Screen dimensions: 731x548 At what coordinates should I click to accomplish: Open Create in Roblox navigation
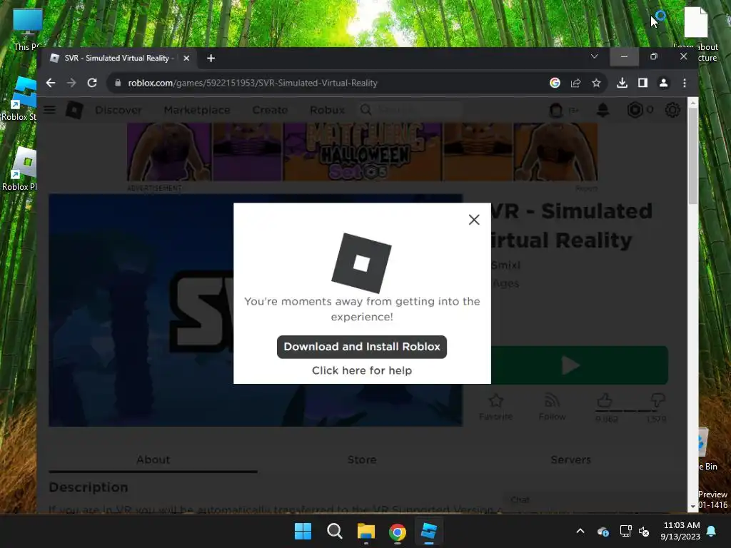click(270, 111)
